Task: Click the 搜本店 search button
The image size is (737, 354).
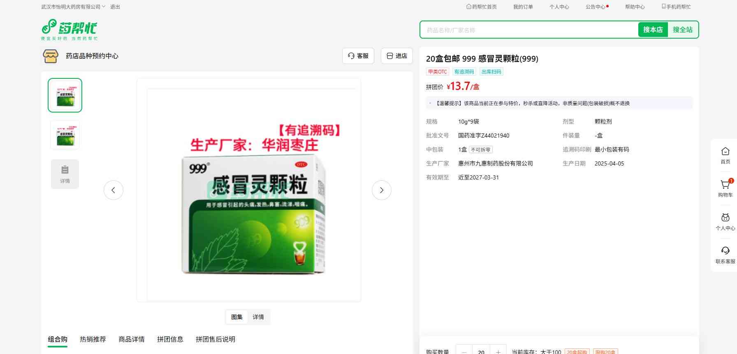Action: click(x=653, y=30)
